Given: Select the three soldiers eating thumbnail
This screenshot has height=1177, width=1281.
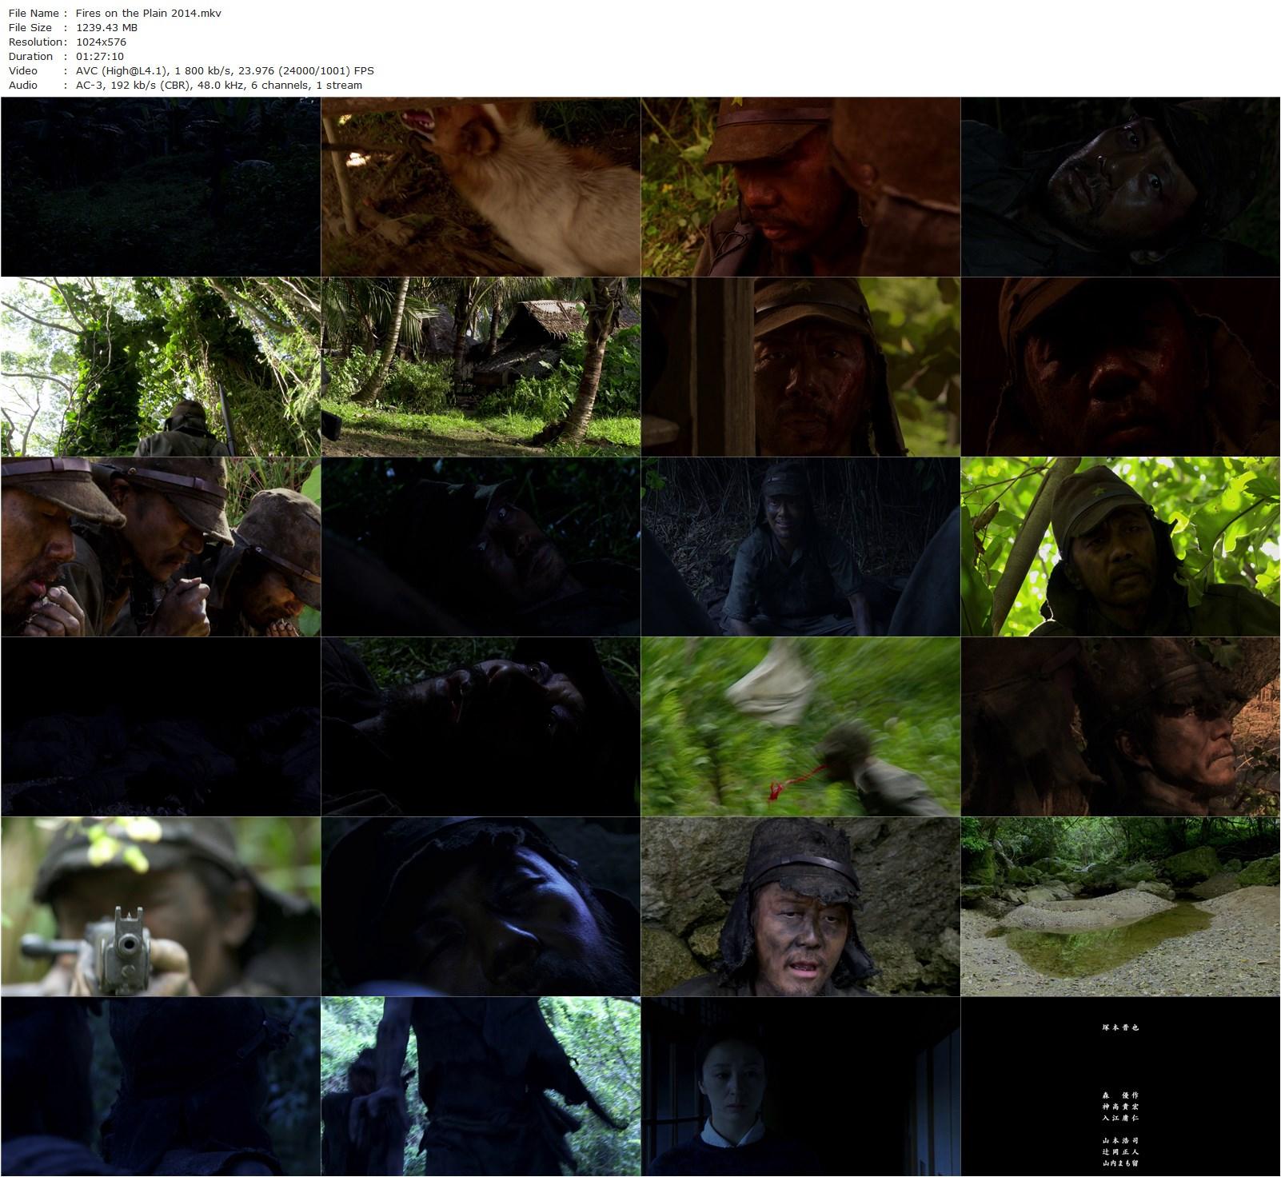Looking at the screenshot, I should [x=161, y=547].
